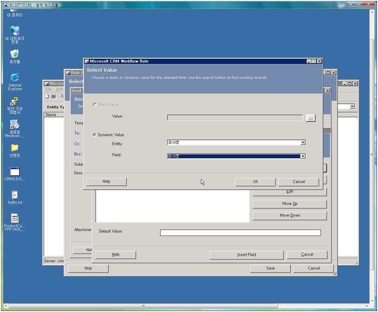Launch Internet Explorer from the desktop

(15, 82)
